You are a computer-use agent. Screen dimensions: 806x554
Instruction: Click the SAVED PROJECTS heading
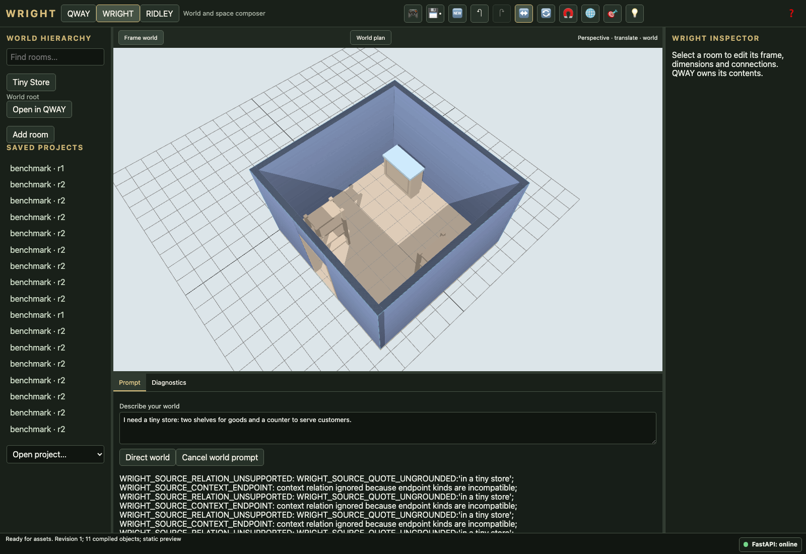[x=45, y=148]
